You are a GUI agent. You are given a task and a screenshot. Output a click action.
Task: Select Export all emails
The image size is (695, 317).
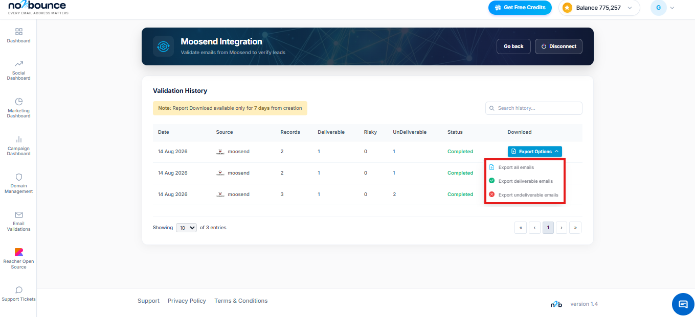click(516, 167)
